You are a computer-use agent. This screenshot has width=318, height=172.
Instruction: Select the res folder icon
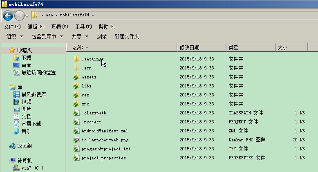(x=76, y=94)
